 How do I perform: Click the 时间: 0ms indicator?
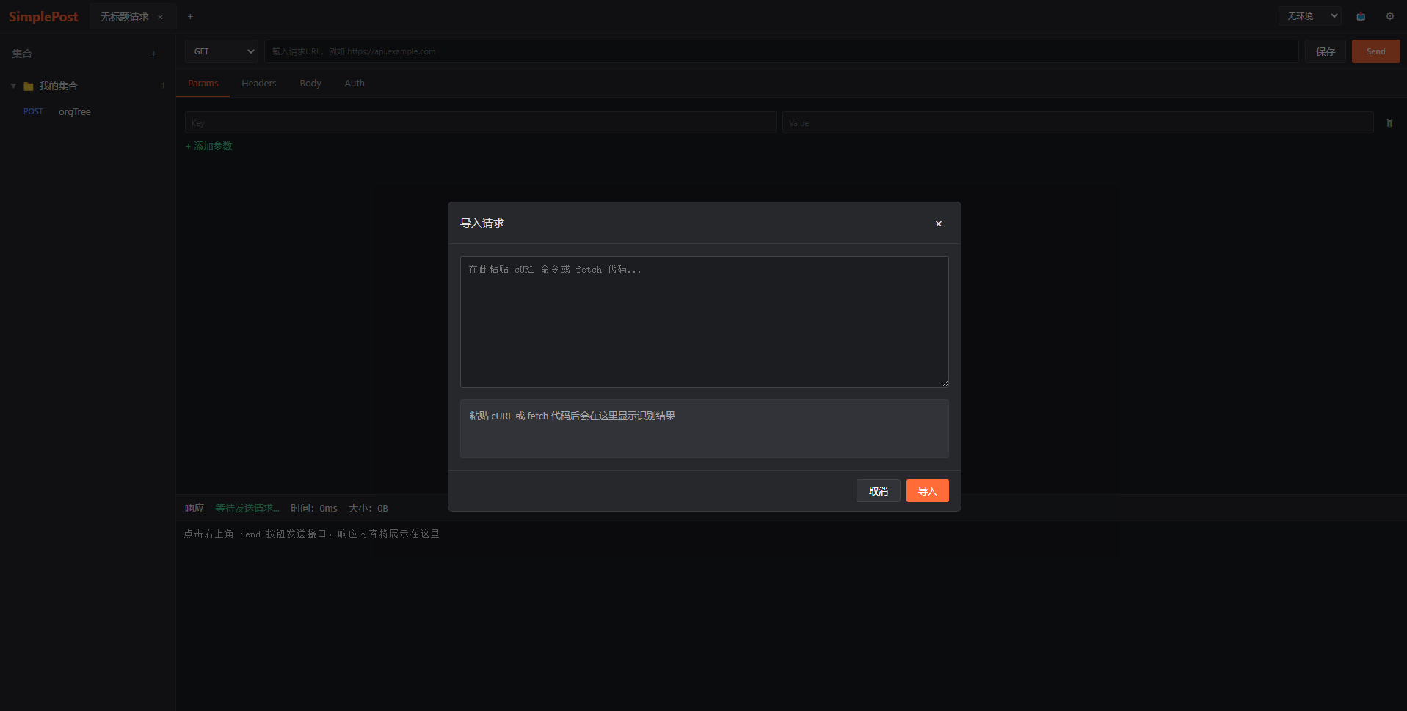pyautogui.click(x=314, y=508)
